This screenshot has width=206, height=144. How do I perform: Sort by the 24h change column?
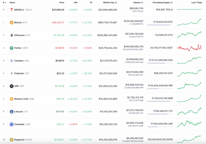(76, 3)
